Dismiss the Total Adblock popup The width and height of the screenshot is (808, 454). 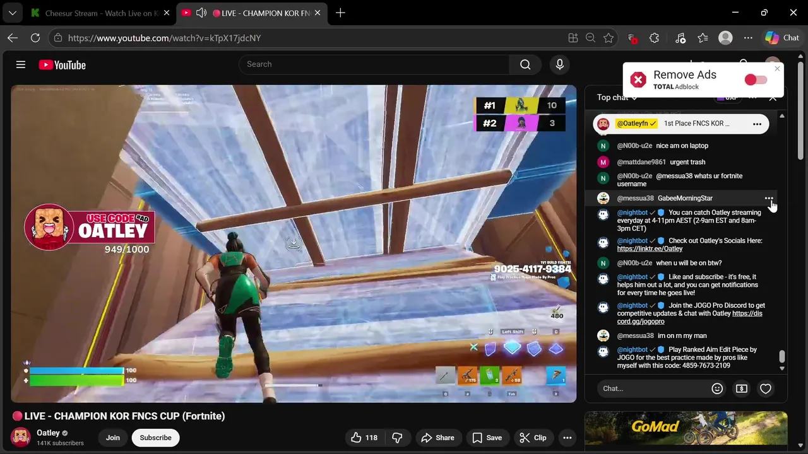777,69
